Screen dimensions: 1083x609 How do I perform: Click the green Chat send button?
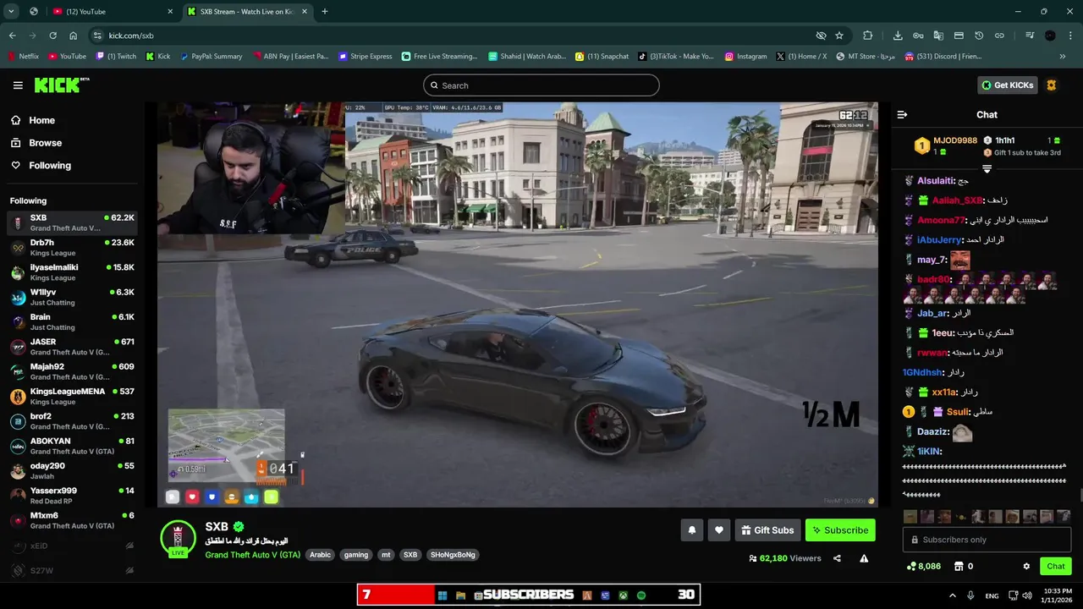[x=1055, y=567]
